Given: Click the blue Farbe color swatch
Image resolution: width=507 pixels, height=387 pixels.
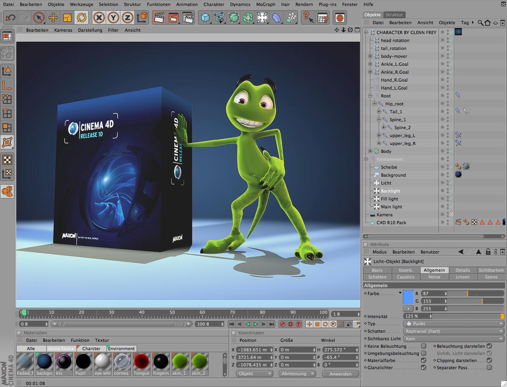Looking at the screenshot, I should (408, 297).
